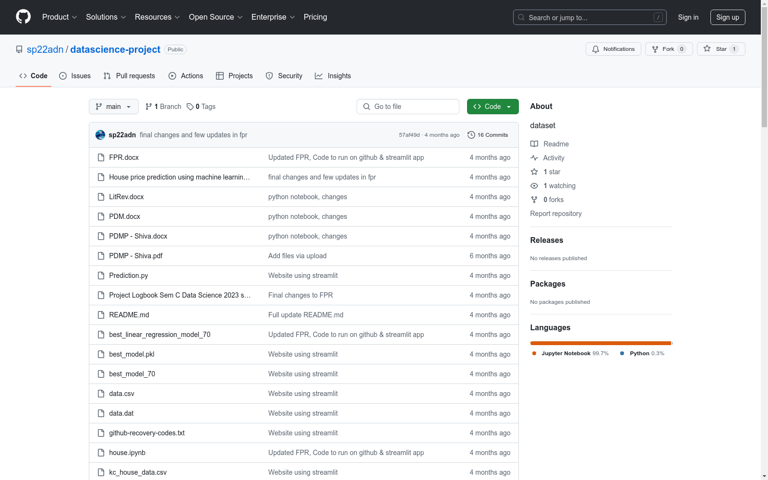Click the Sign up button

[x=728, y=17]
